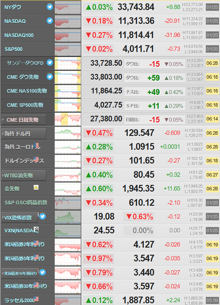This screenshot has height=305, width=220.
Task: Click the ラッセル2000 index link
Action: (20, 300)
